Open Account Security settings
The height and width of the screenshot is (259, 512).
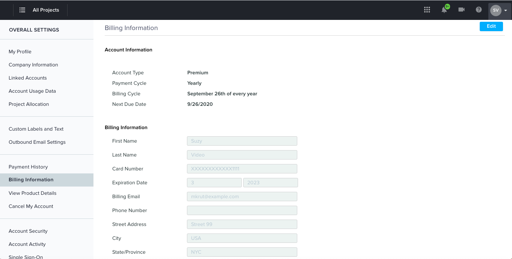coord(28,231)
